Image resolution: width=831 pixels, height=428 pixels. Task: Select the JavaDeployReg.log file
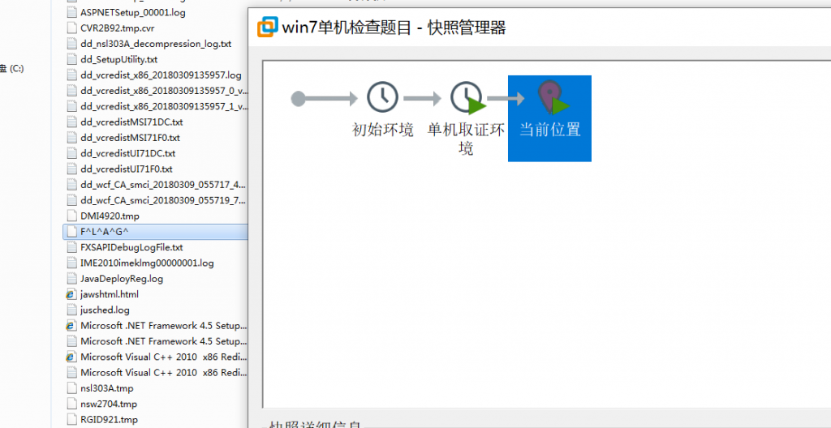pos(155,279)
